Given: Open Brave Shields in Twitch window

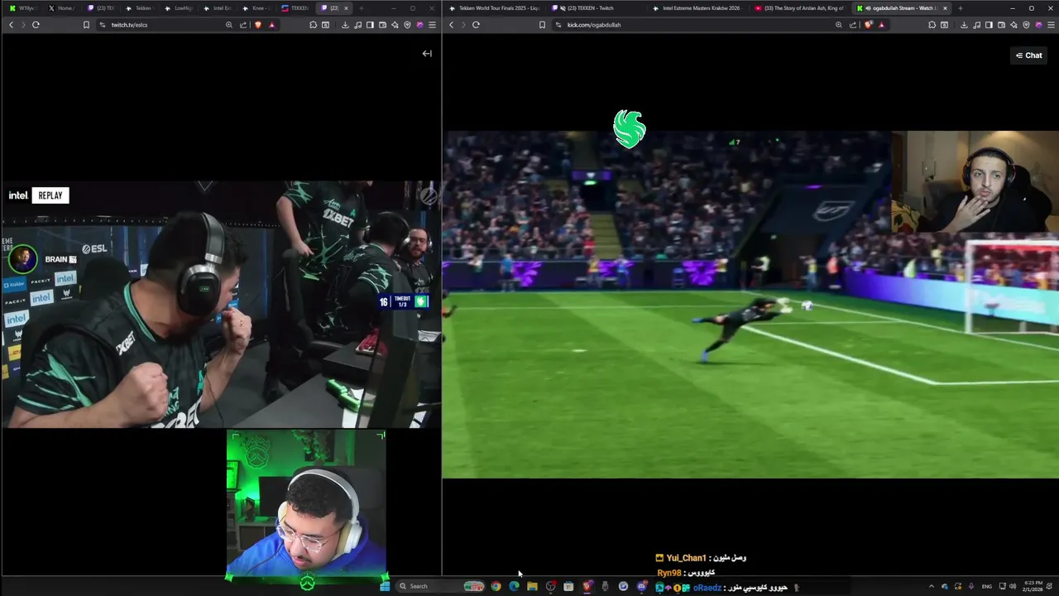Looking at the screenshot, I should [258, 25].
